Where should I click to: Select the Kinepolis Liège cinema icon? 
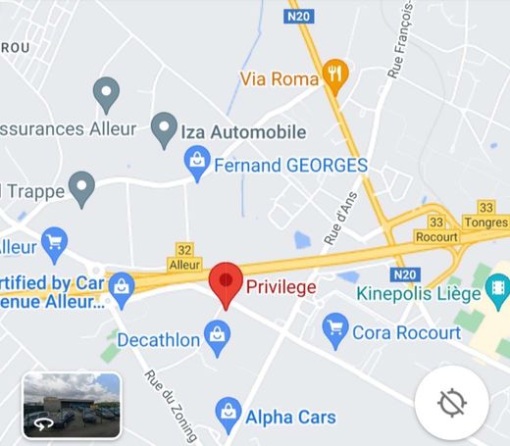tap(497, 291)
